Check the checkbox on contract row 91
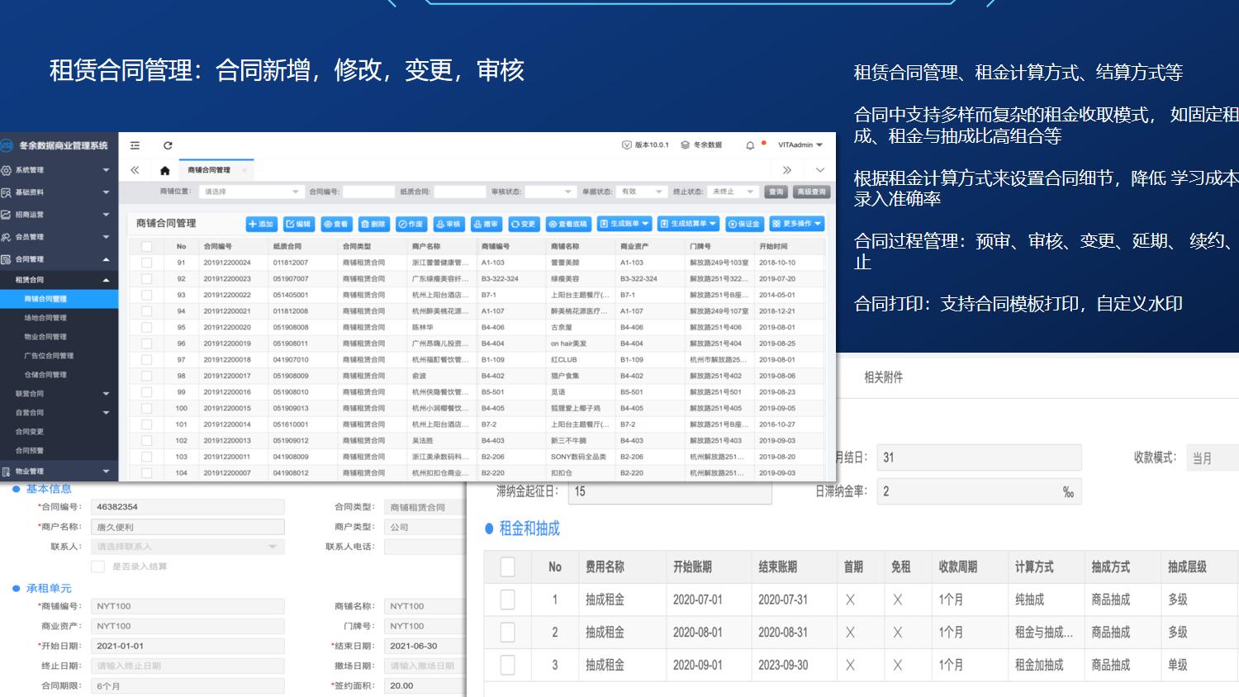1239x697 pixels. [x=147, y=262]
